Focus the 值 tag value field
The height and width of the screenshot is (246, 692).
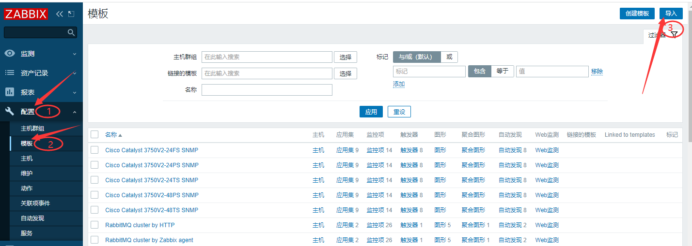coord(552,72)
